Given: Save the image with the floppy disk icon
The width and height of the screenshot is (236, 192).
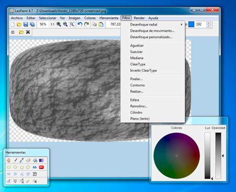Looking at the screenshot, I should coord(26,25).
